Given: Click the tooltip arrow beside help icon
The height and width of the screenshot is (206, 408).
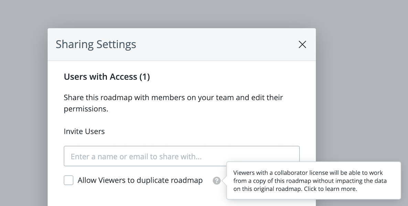Looking at the screenshot, I should (224, 181).
